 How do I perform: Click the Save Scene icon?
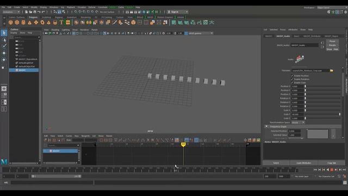pos(35,12)
